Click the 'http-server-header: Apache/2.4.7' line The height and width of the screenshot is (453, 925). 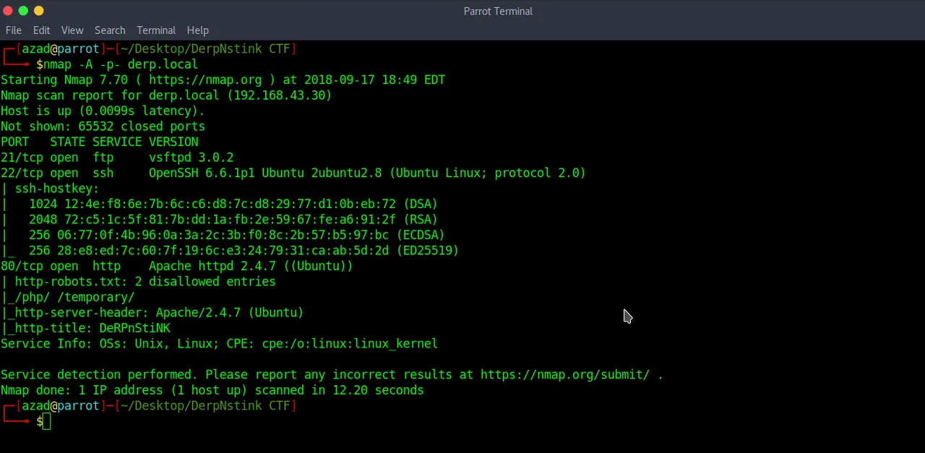[152, 313]
